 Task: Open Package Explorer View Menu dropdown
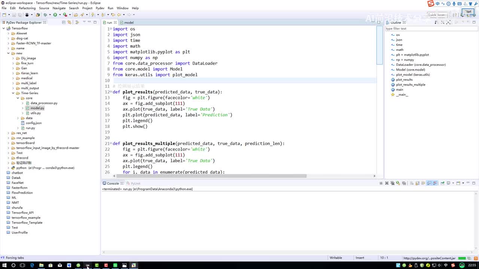point(83,22)
